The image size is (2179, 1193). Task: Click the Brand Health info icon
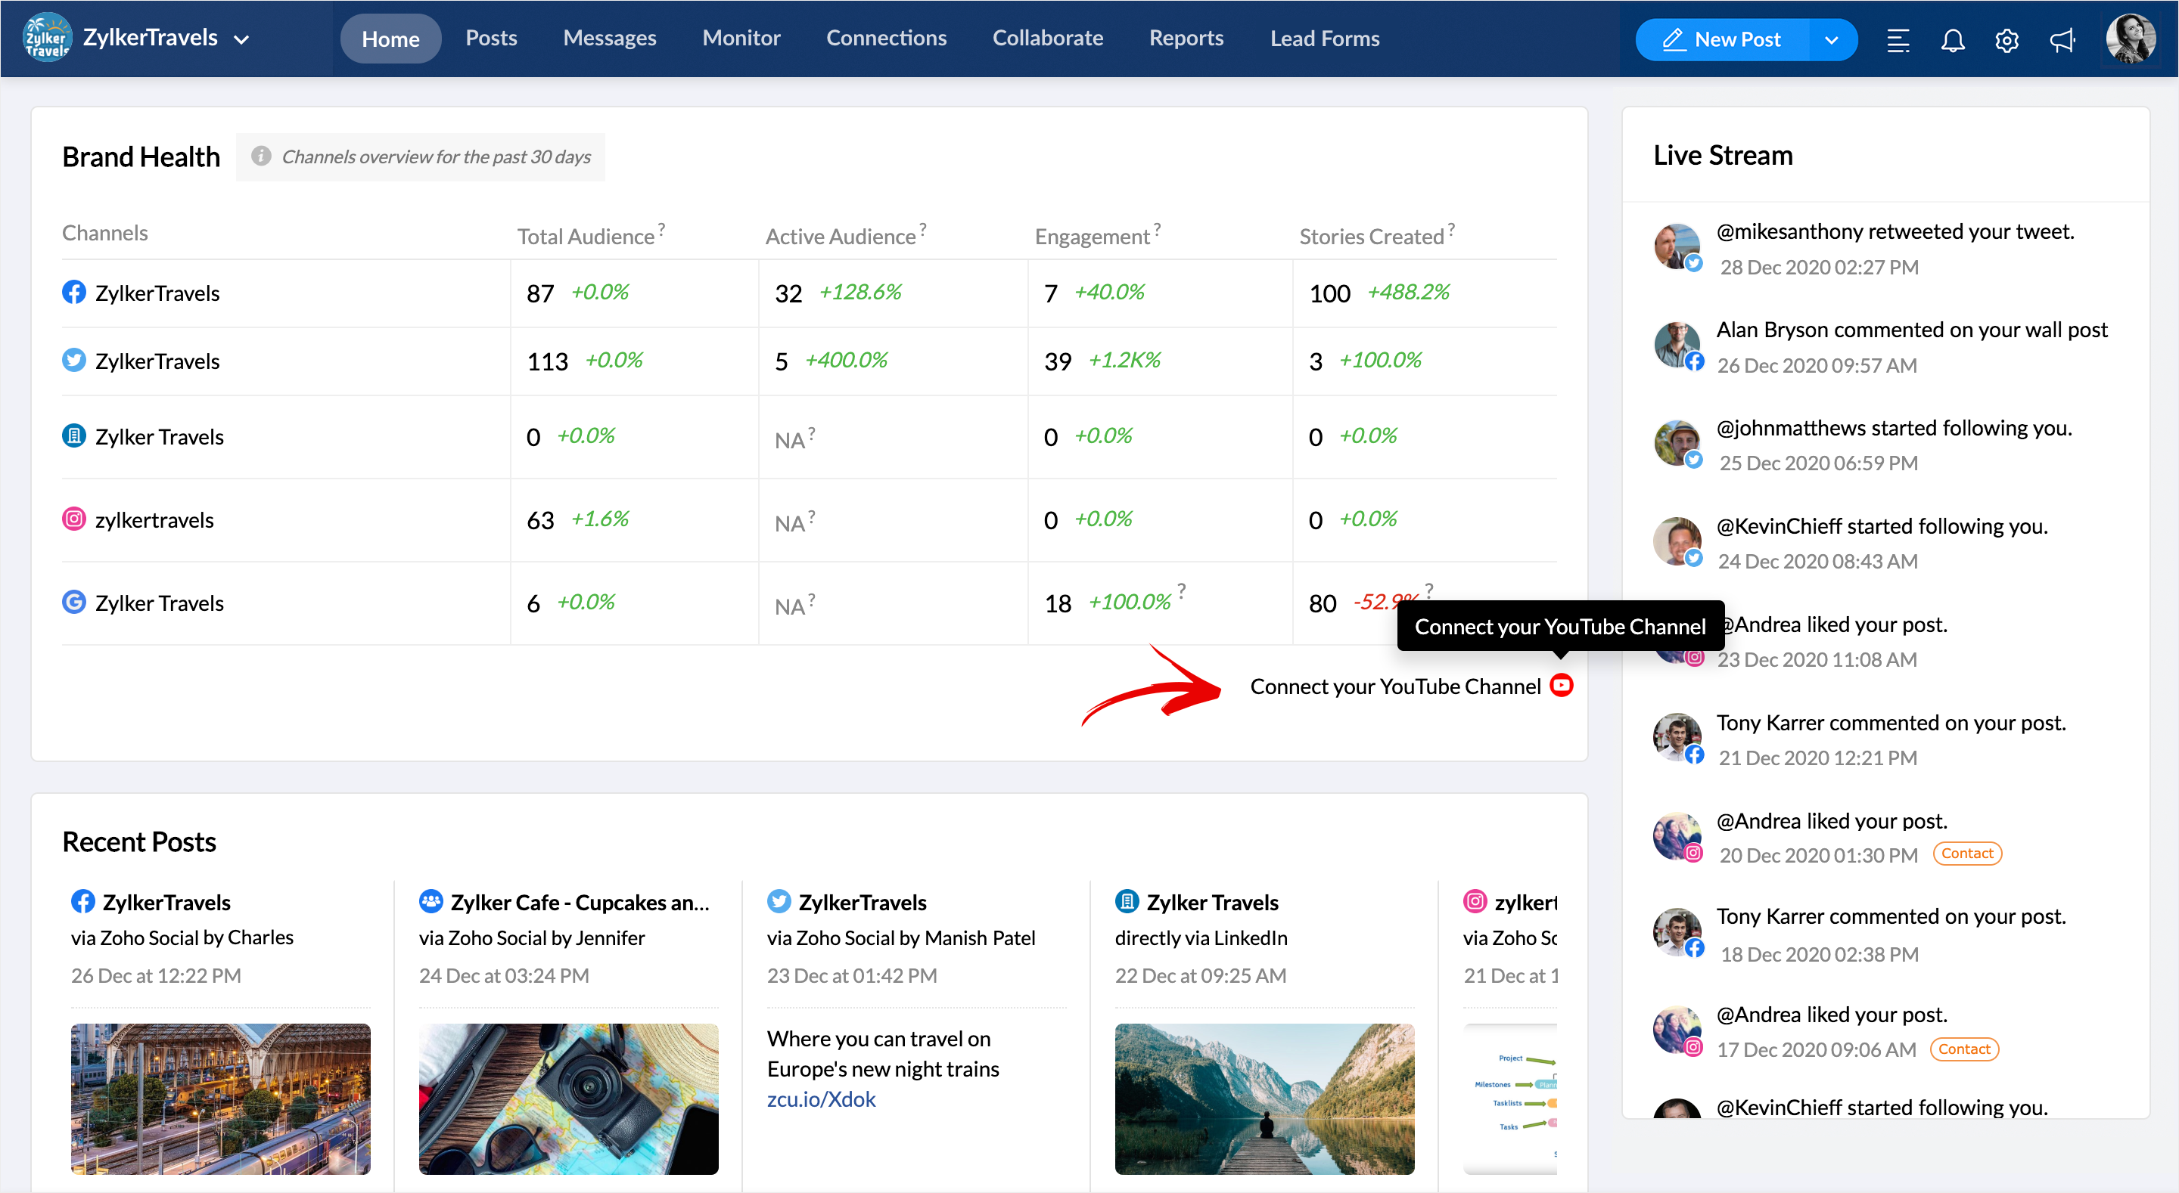pos(260,156)
